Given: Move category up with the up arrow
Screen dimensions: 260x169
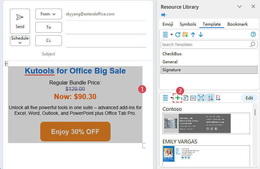Looking at the screenshot, I should tap(193, 35).
